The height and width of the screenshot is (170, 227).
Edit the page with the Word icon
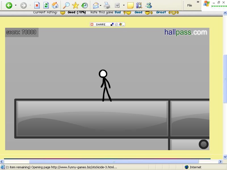click(117, 5)
